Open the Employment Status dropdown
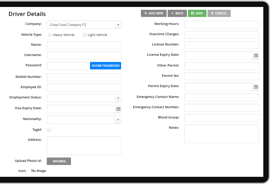The height and width of the screenshot is (184, 270). (x=118, y=98)
